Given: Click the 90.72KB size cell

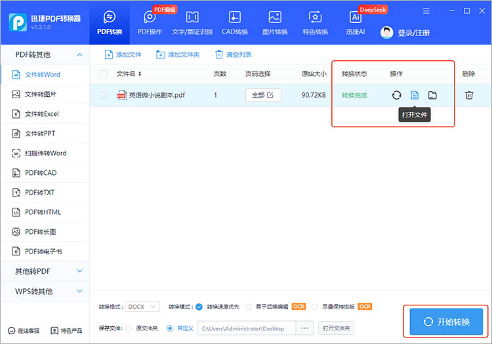Looking at the screenshot, I should (x=314, y=95).
